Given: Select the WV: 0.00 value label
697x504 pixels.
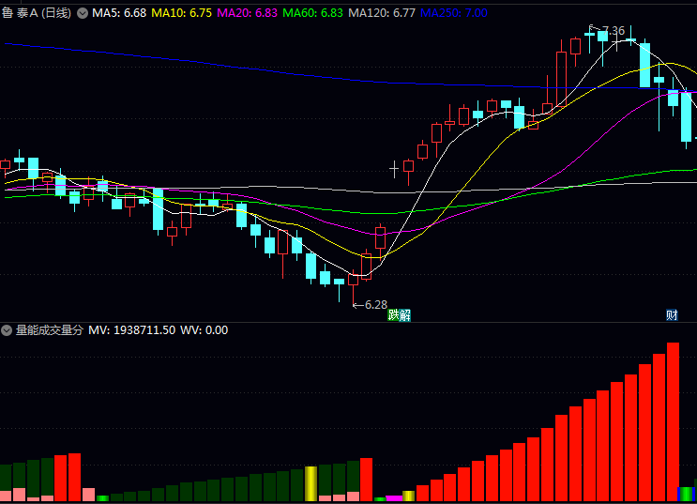Looking at the screenshot, I should tap(204, 330).
